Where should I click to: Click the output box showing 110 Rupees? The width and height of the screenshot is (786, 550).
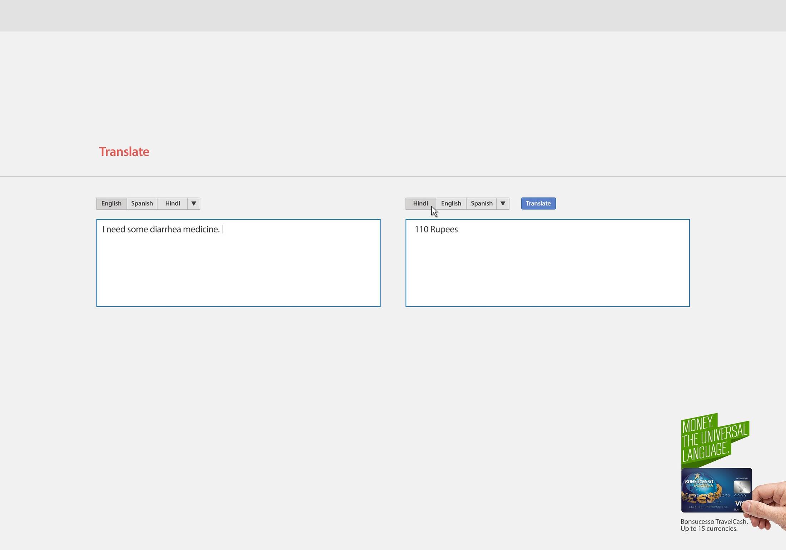(x=547, y=263)
